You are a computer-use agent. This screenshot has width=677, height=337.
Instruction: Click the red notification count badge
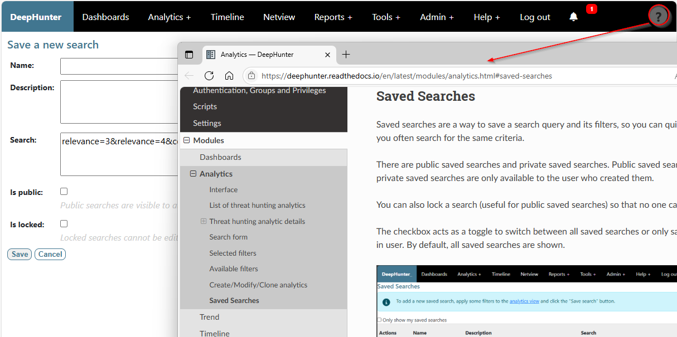coord(592,9)
